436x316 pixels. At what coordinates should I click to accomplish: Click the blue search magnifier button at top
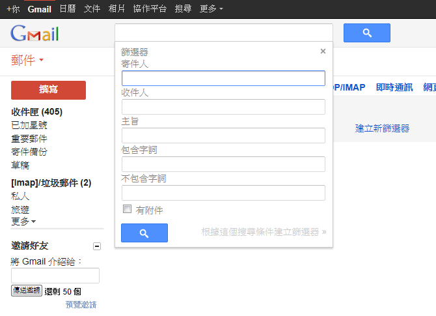point(367,33)
